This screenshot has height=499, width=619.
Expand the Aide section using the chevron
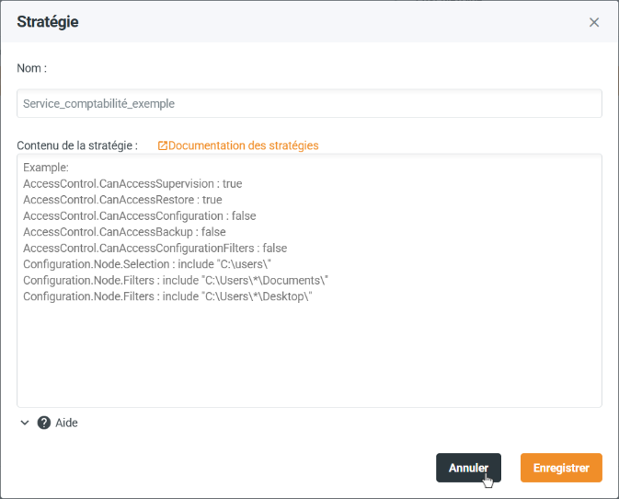point(25,424)
